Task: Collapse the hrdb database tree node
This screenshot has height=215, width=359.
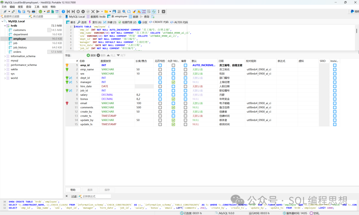Action: pos(5,26)
